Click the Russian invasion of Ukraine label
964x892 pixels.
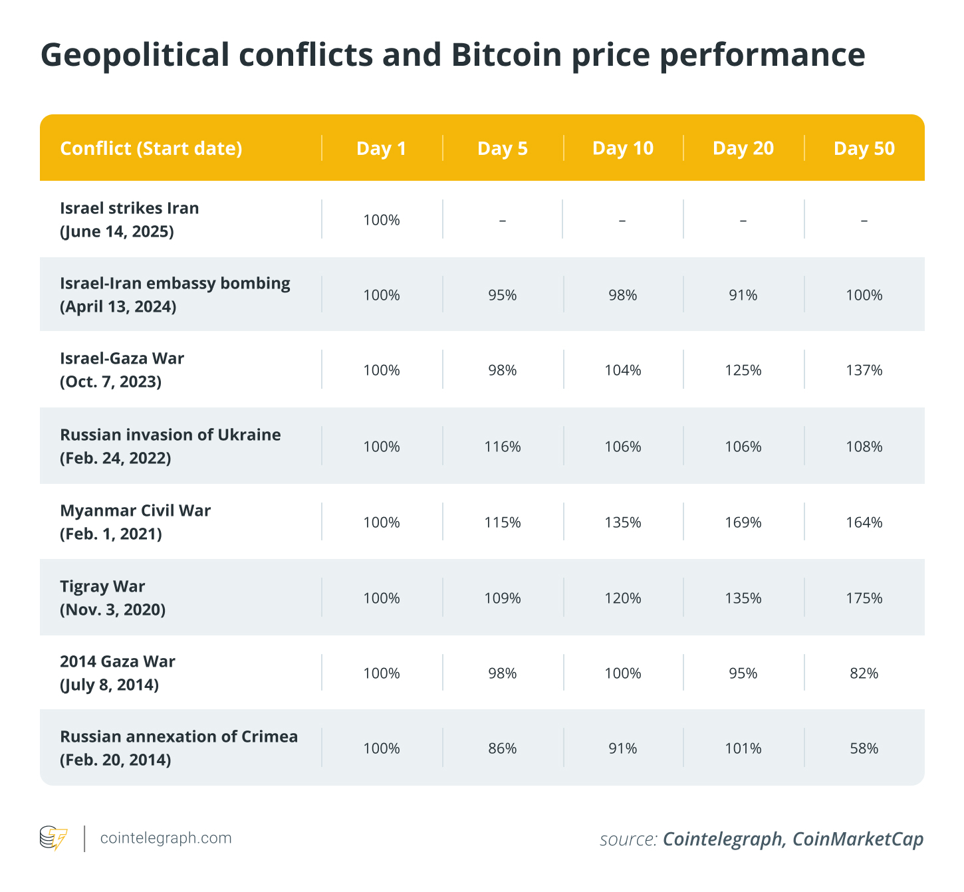170,446
